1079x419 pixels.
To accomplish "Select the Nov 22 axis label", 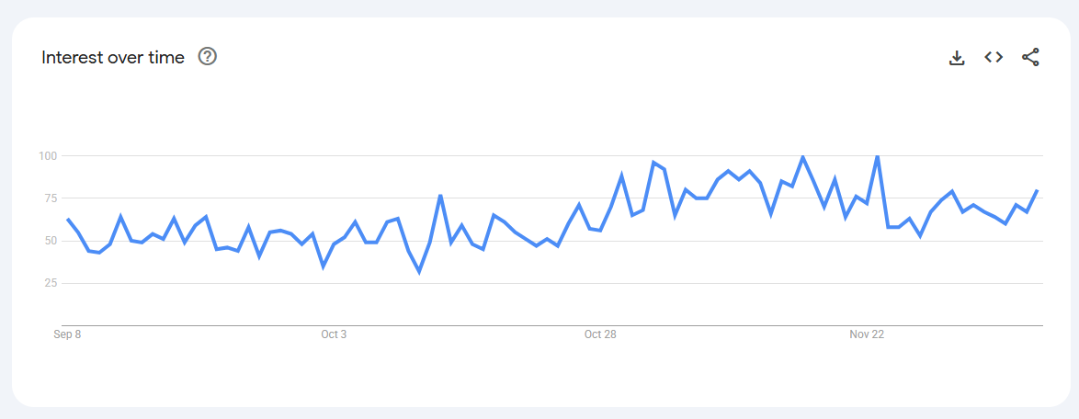I will tap(867, 334).
